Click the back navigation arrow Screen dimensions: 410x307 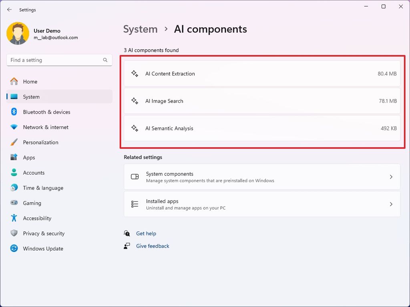(x=9, y=9)
